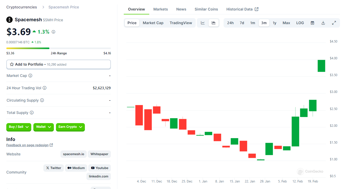Click the 24h Range progress bar

click(59, 48)
